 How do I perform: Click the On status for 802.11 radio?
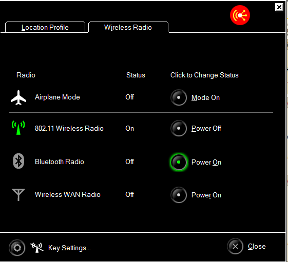click(x=130, y=128)
